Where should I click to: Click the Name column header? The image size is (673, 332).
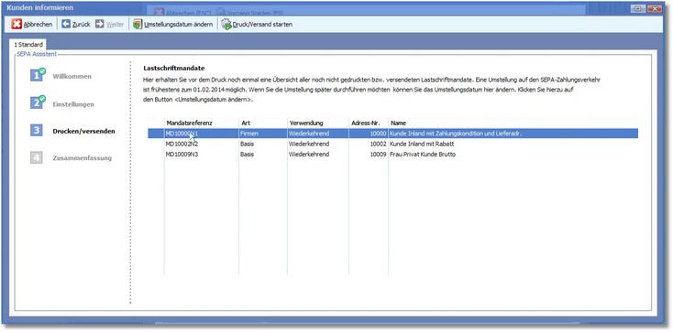pyautogui.click(x=513, y=123)
